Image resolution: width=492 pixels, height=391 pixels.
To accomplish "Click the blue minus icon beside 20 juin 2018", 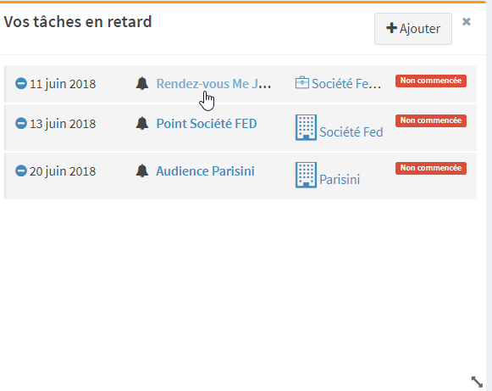I will pos(21,171).
